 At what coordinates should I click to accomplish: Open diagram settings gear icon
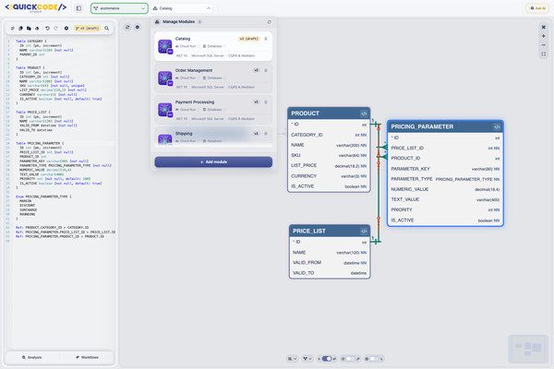click(x=138, y=27)
